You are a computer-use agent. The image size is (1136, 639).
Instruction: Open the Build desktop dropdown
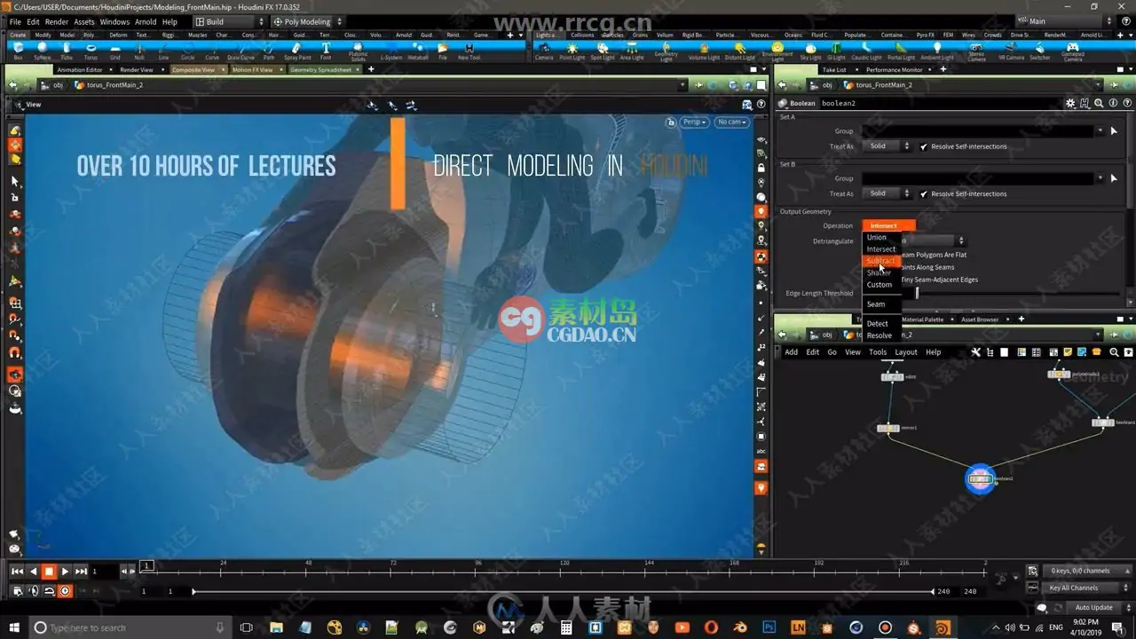(229, 21)
